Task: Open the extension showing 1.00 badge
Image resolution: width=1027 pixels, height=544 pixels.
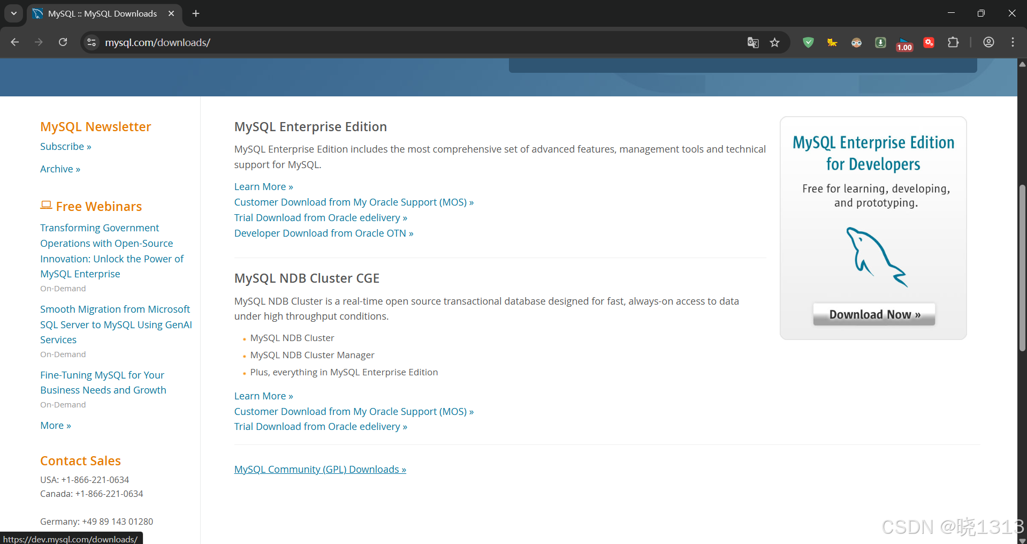Action: coord(904,44)
